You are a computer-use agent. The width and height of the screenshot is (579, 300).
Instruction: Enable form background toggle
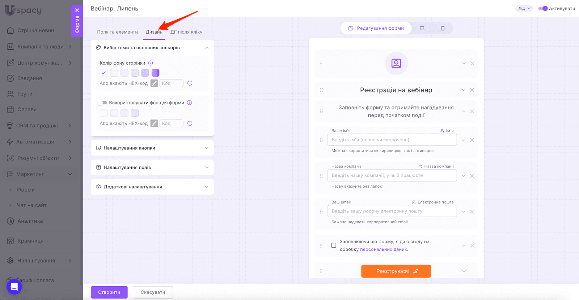pyautogui.click(x=103, y=103)
